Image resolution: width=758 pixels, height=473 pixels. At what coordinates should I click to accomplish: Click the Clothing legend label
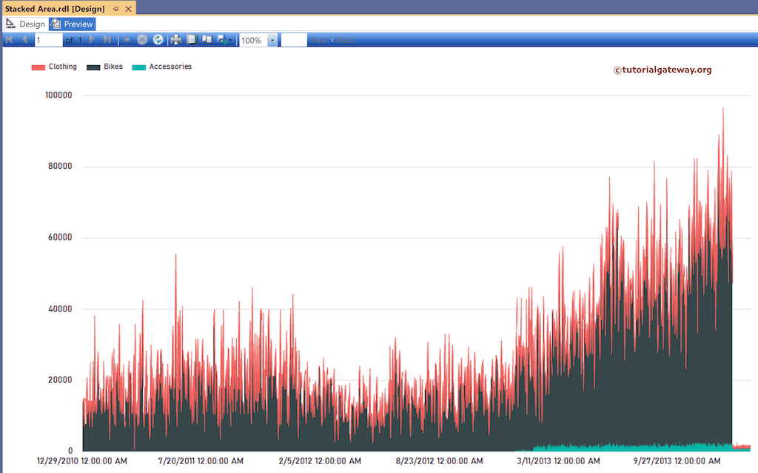click(x=63, y=67)
